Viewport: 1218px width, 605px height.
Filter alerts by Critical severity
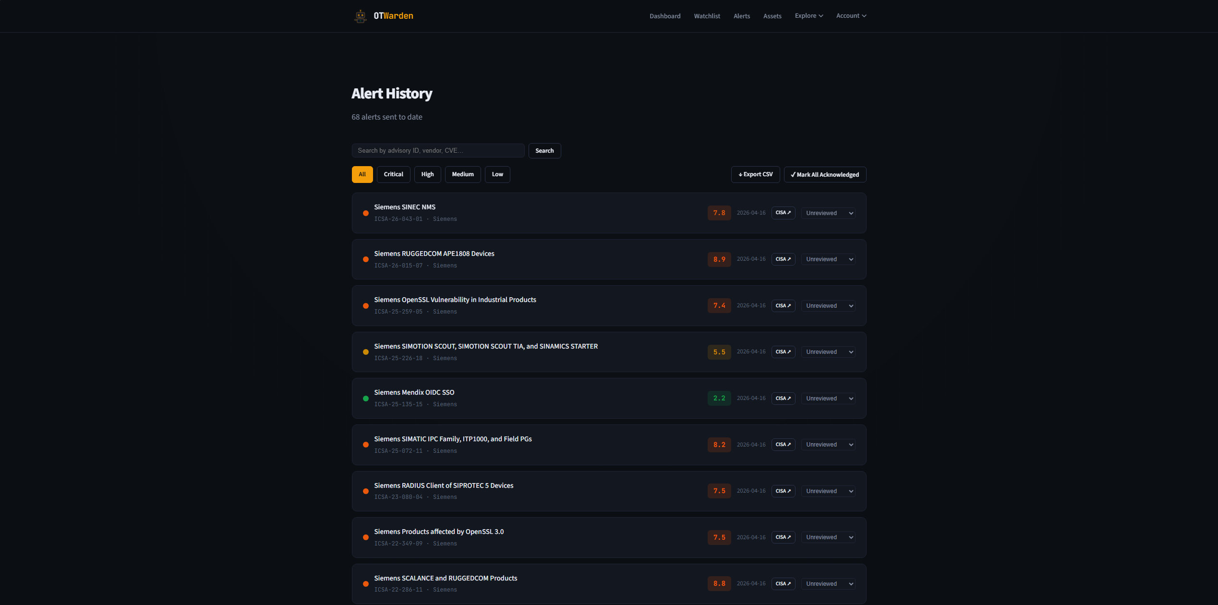pos(393,174)
